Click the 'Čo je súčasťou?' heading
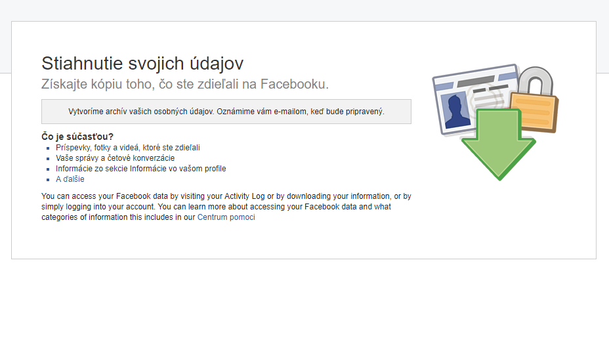This screenshot has height=342, width=609. pyautogui.click(x=77, y=137)
